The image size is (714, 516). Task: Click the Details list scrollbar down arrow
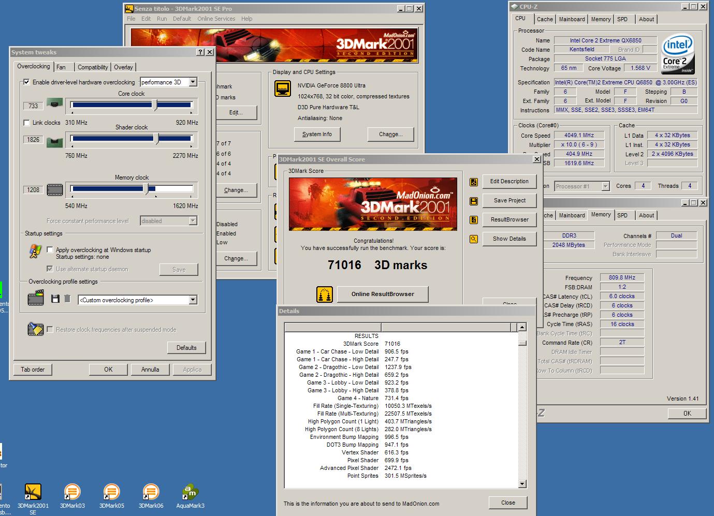(522, 484)
